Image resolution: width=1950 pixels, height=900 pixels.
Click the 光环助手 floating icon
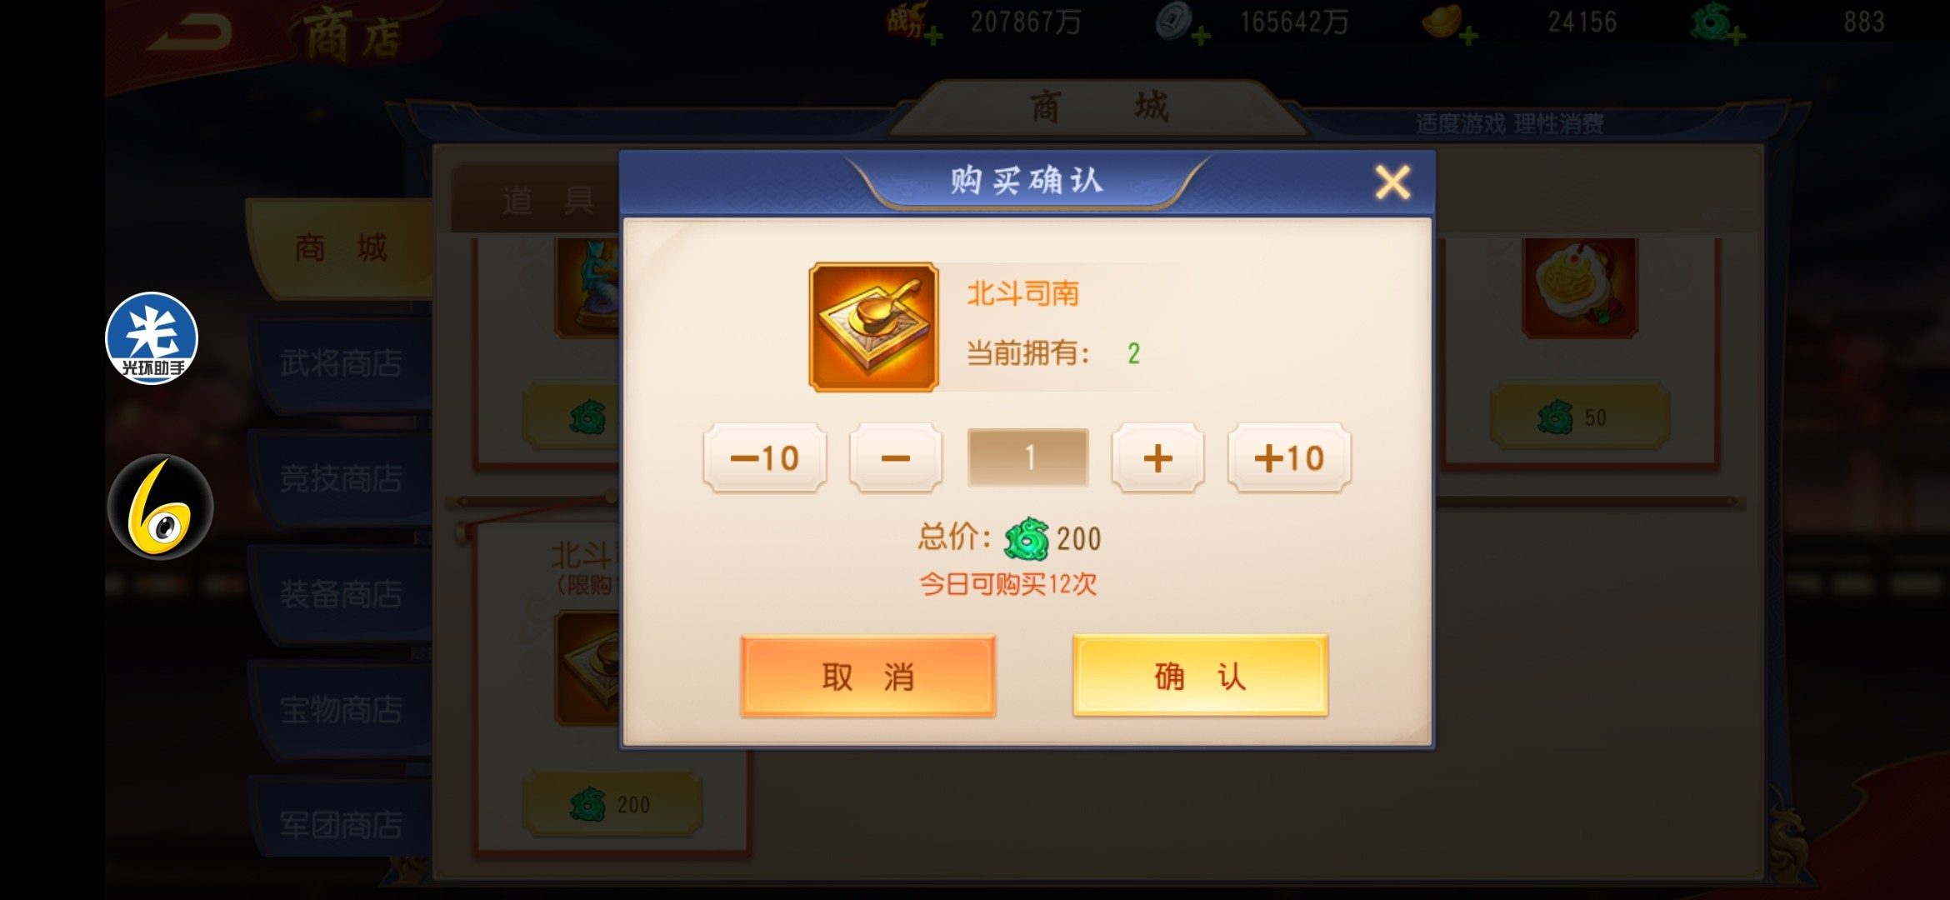pyautogui.click(x=152, y=338)
